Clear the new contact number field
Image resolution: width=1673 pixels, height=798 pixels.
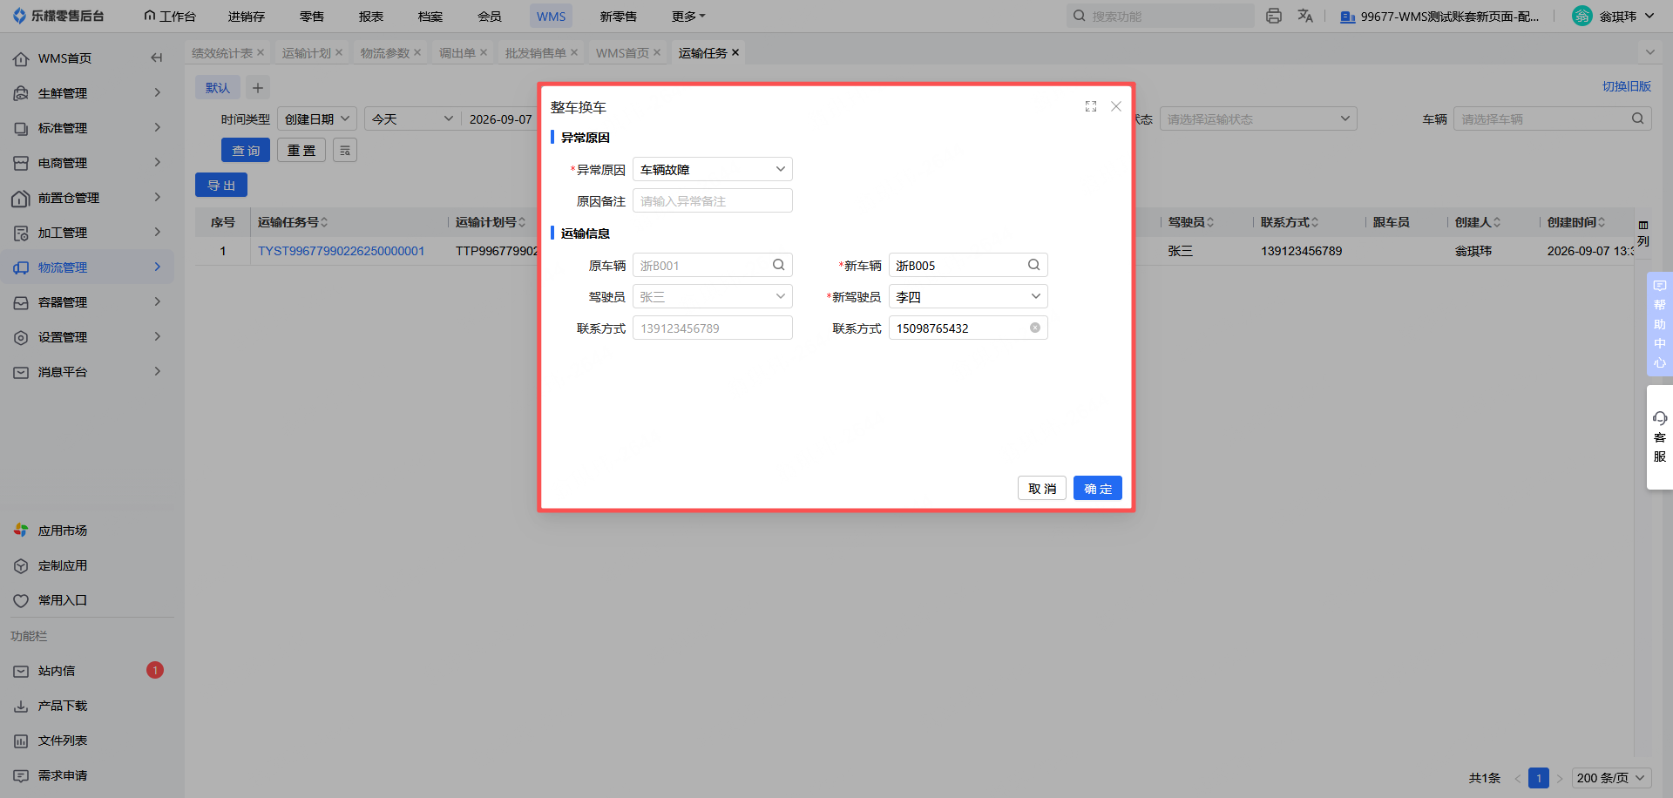pyautogui.click(x=1035, y=328)
